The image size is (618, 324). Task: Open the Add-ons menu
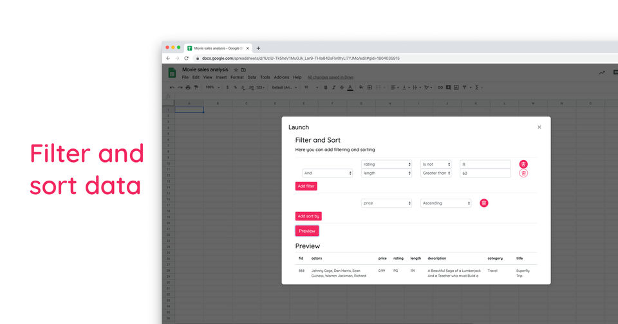281,78
